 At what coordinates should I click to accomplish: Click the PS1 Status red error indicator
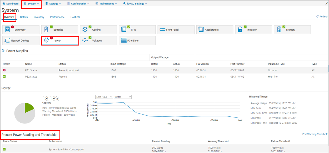tap(4, 70)
